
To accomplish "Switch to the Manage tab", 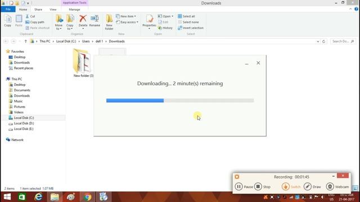I will pyautogui.click(x=74, y=10).
